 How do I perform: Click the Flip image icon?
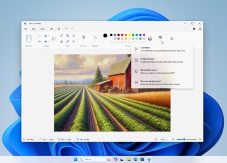tap(45, 42)
